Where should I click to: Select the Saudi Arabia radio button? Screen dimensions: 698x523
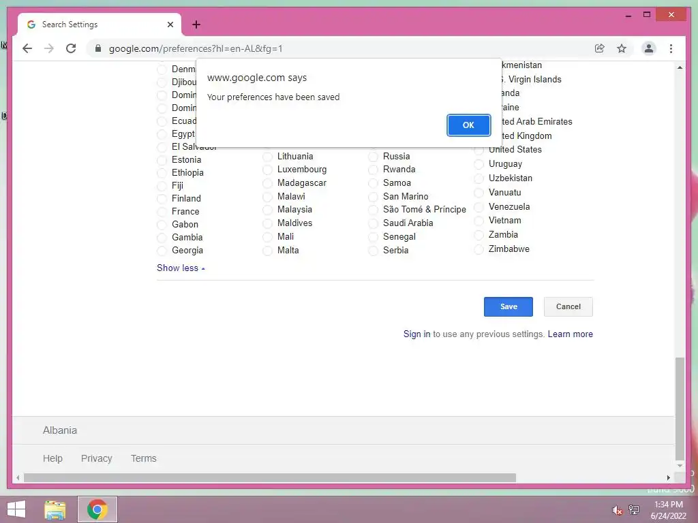373,223
